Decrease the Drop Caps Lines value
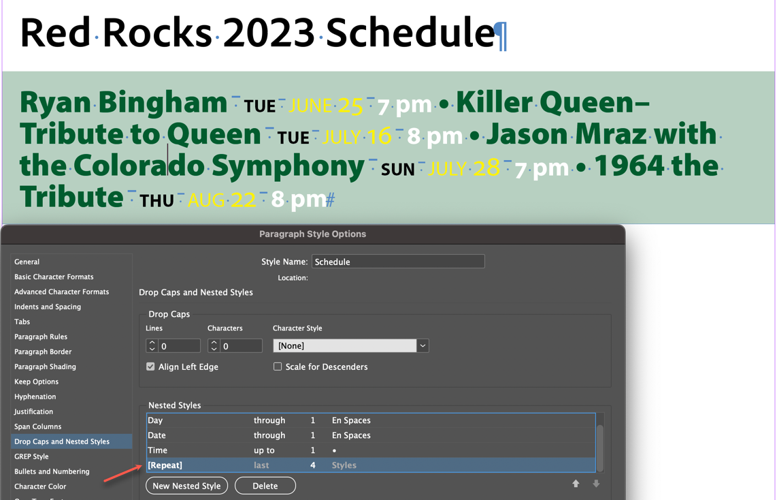 point(152,348)
